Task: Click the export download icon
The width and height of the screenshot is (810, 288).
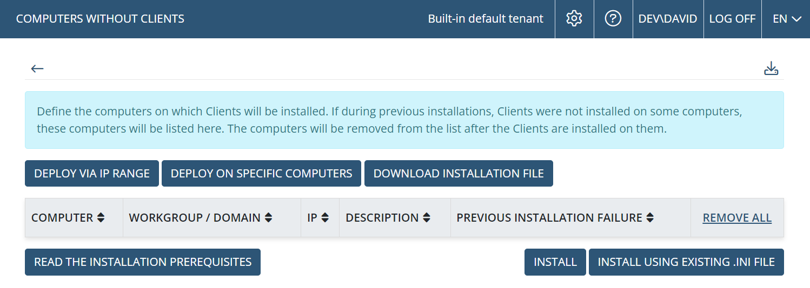Action: tap(771, 68)
